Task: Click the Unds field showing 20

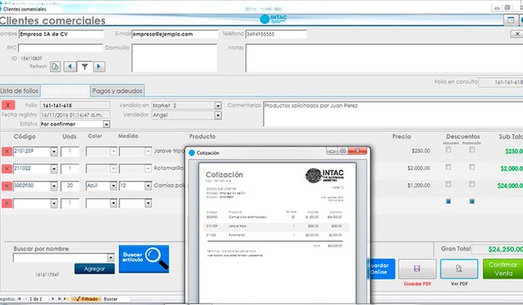Action: pyautogui.click(x=70, y=186)
